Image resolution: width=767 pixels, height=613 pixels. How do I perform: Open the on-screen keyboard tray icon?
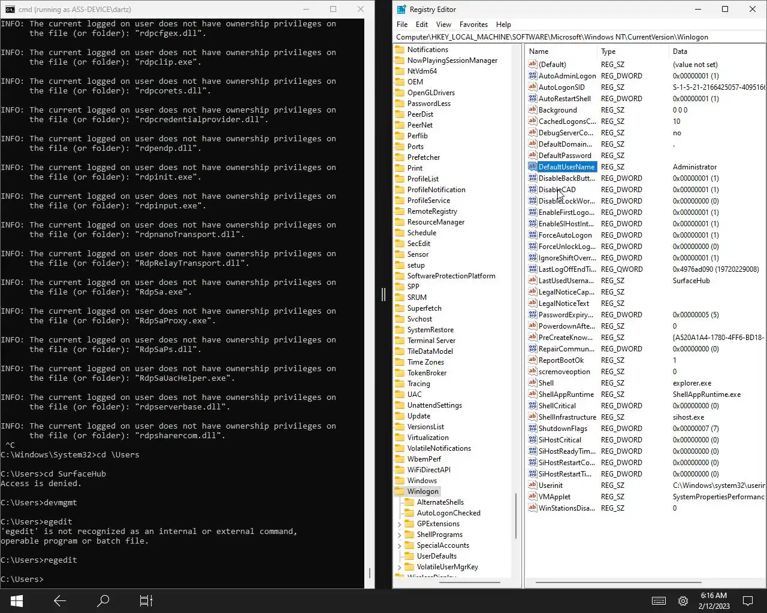659,601
